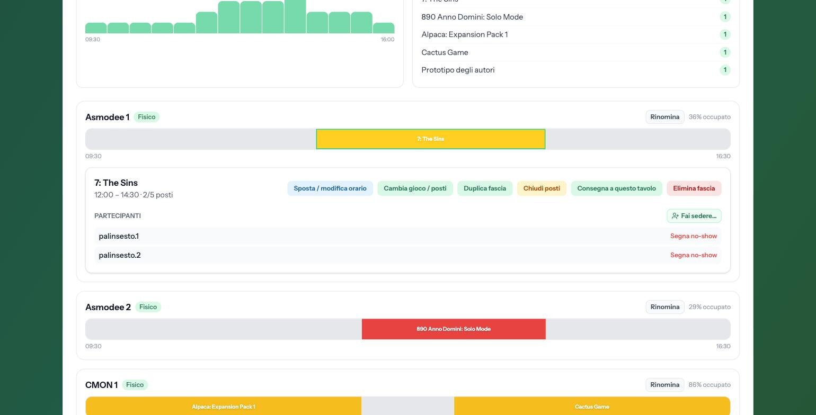Open the Cactus Game timeline block
Screen dimensions: 816x415
click(x=592, y=407)
